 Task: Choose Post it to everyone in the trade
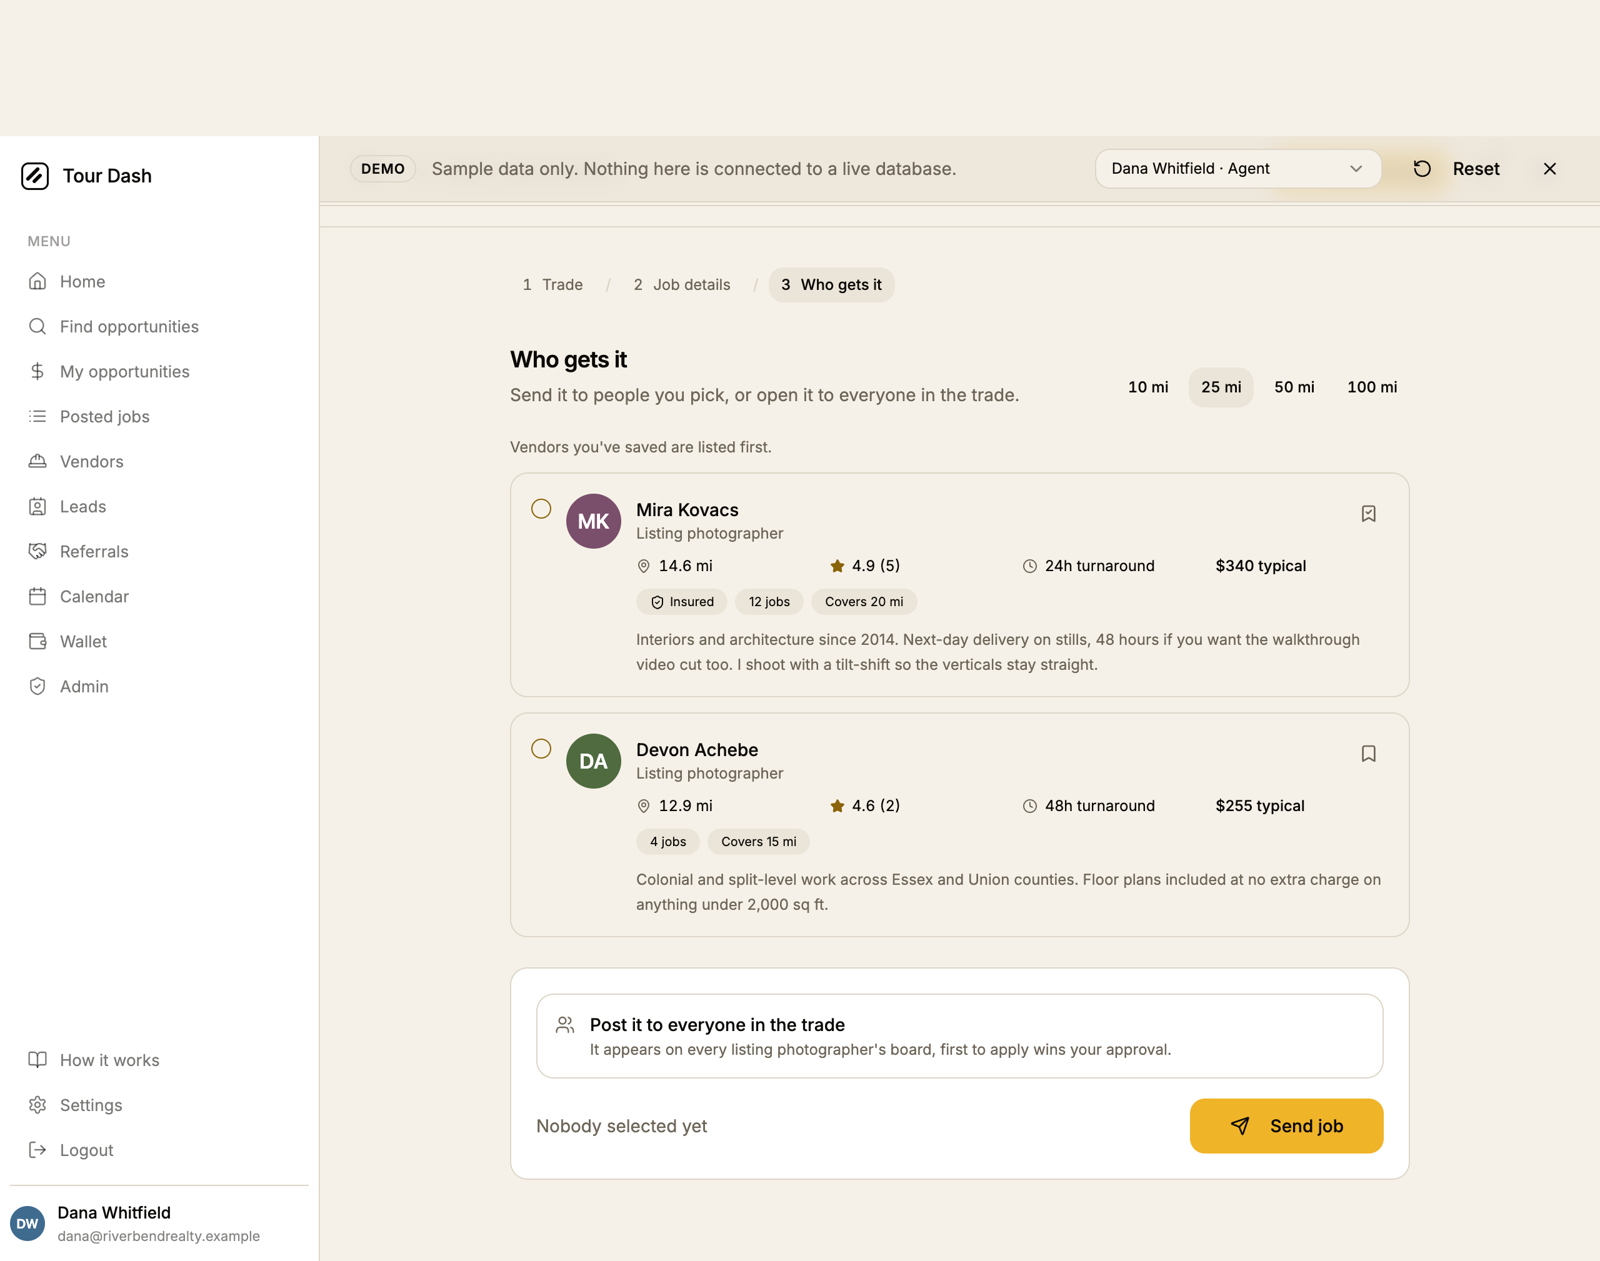959,1036
